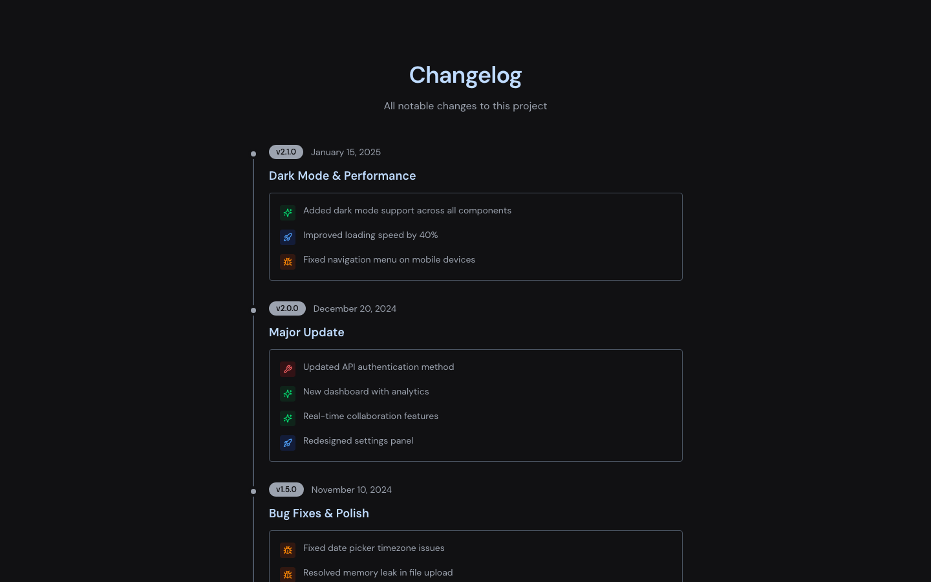
Task: Click the key icon beside API authentication update
Action: pyautogui.click(x=288, y=369)
